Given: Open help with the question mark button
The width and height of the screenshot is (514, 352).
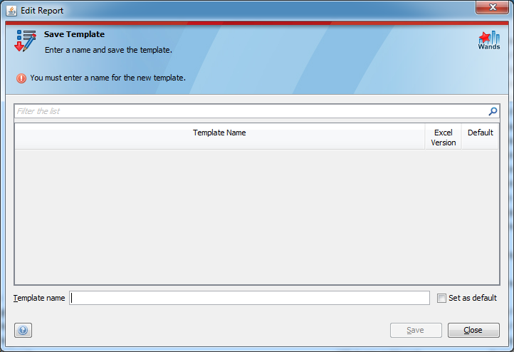Looking at the screenshot, I should [23, 330].
